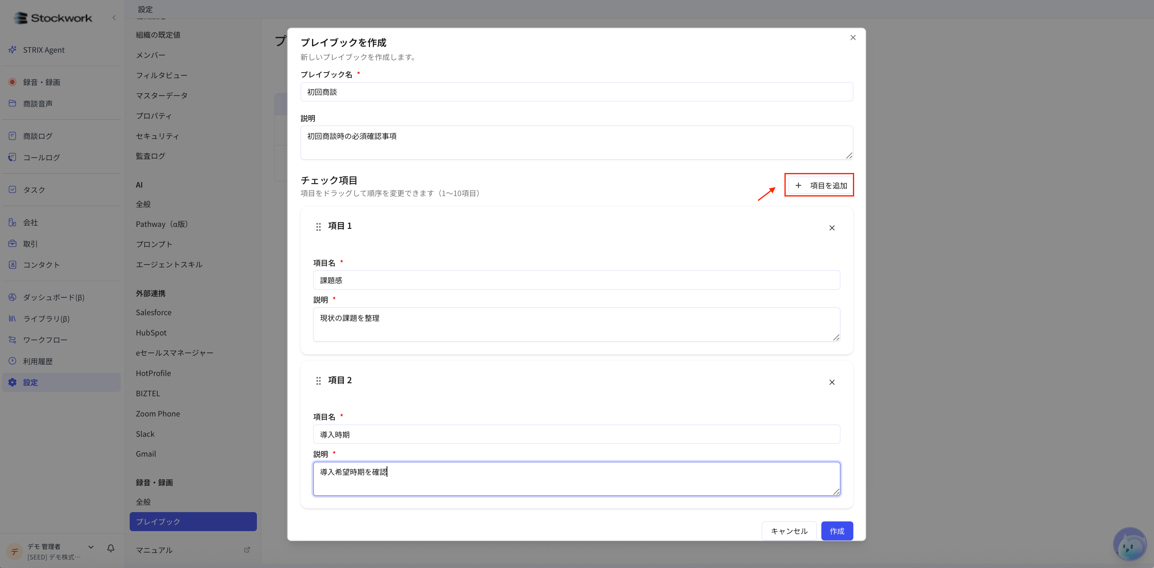Viewport: 1154px width, 568px height.
Task: Click the デモ 管理者 avatar
Action: click(14, 551)
